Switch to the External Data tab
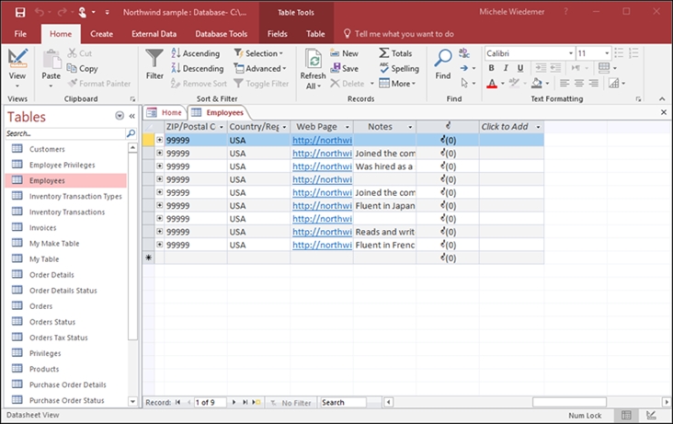 [154, 34]
